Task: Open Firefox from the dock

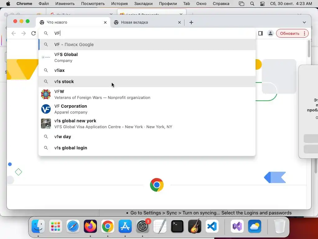Action: point(90,226)
